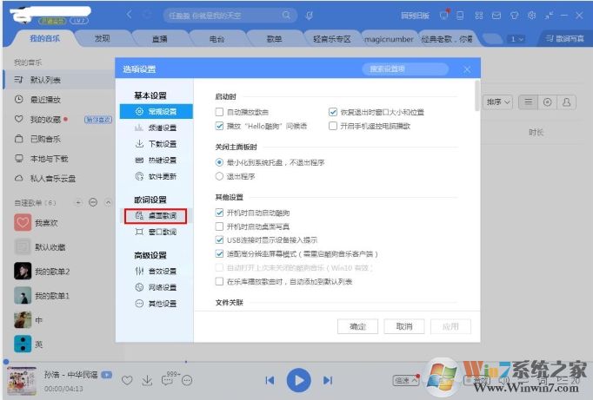Open the 排序 sort dropdown
This screenshot has height=400, width=593.
[497, 102]
